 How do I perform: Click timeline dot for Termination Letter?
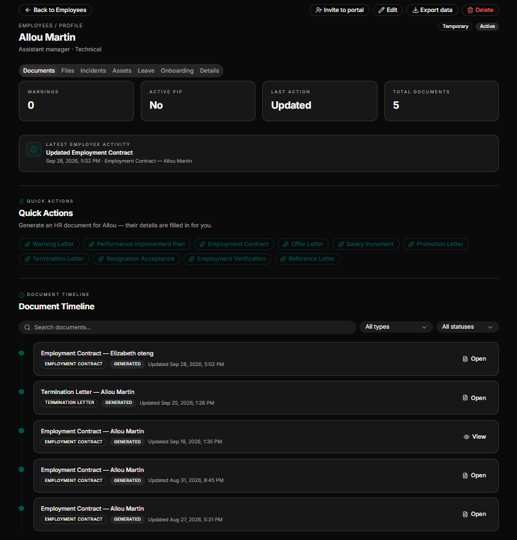pyautogui.click(x=21, y=392)
